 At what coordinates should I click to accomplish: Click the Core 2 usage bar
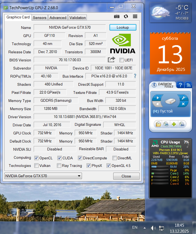pyautogui.click(x=160, y=177)
